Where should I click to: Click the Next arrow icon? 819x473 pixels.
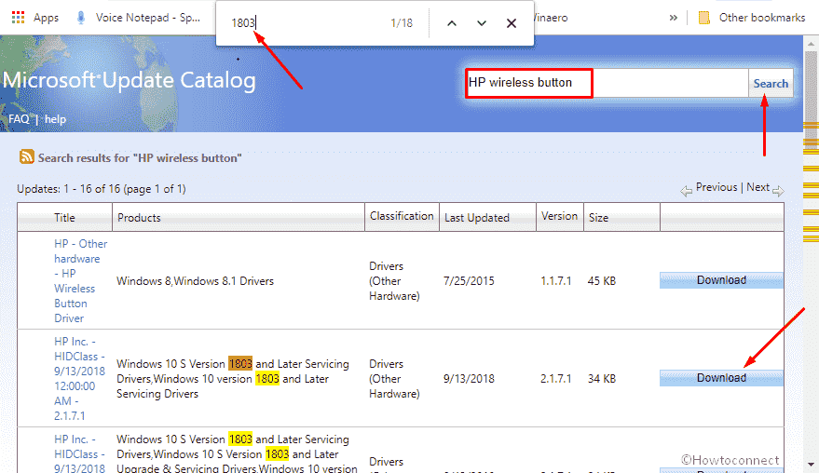[x=778, y=191]
